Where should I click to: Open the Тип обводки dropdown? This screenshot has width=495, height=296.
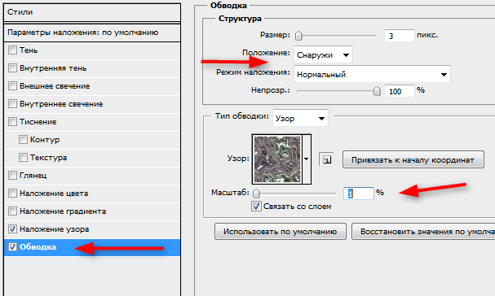(x=300, y=118)
